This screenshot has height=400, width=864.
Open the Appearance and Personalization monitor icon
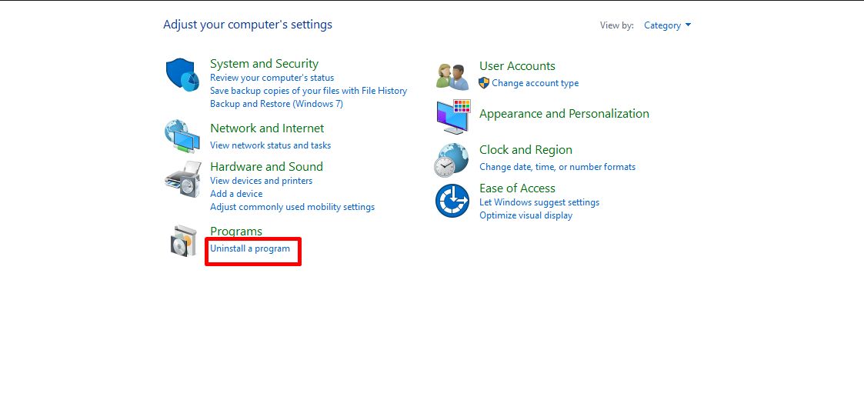[453, 117]
